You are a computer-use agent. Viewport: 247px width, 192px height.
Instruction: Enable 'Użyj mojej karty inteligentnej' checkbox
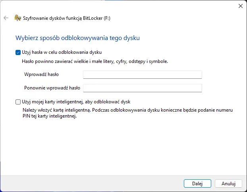pos(18,102)
